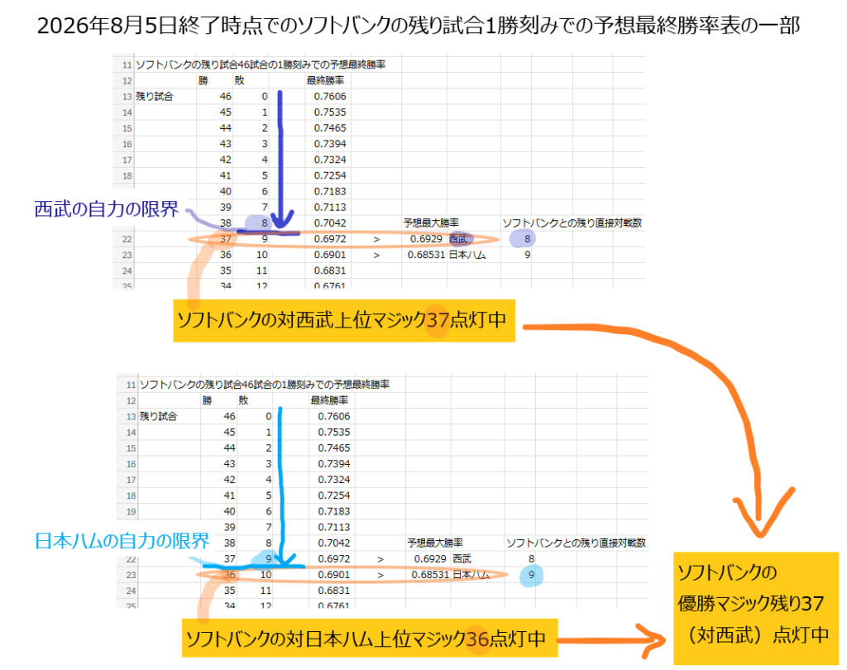Click the 日本ハム cell in the lower spreadsheet
The height and width of the screenshot is (670, 847).
471,574
